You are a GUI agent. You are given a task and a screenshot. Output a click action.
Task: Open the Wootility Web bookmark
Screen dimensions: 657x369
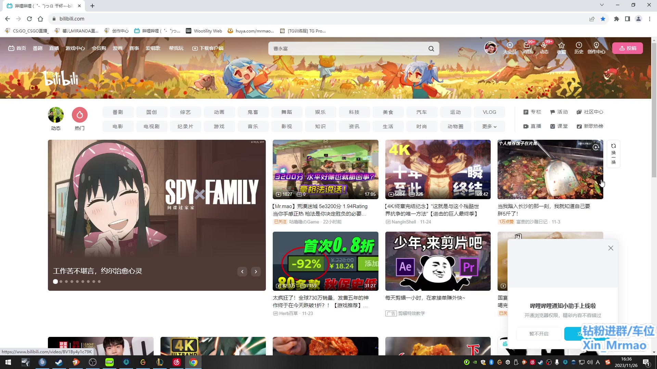[204, 31]
